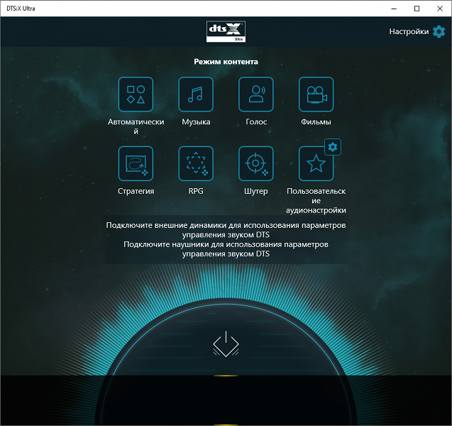Select the Автоматический content mode icon
The image size is (452, 426).
point(136,94)
